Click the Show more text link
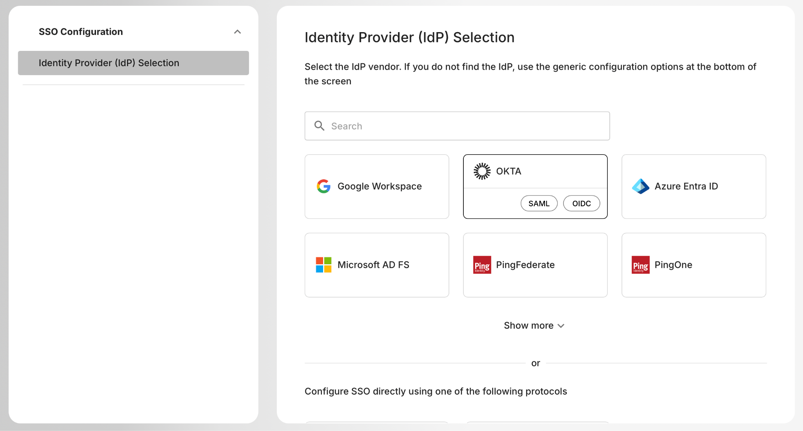This screenshot has height=431, width=803. tap(528, 326)
